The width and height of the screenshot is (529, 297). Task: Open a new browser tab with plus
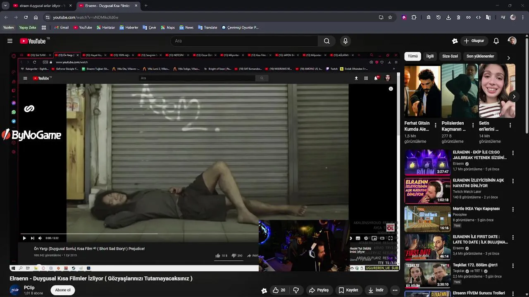click(x=146, y=6)
